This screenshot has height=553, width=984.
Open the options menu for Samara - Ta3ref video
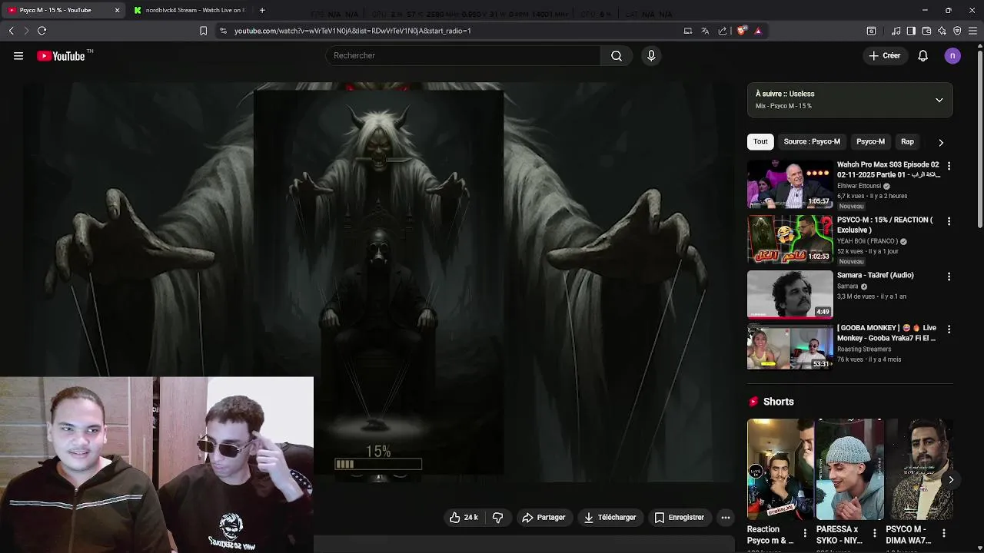[949, 276]
